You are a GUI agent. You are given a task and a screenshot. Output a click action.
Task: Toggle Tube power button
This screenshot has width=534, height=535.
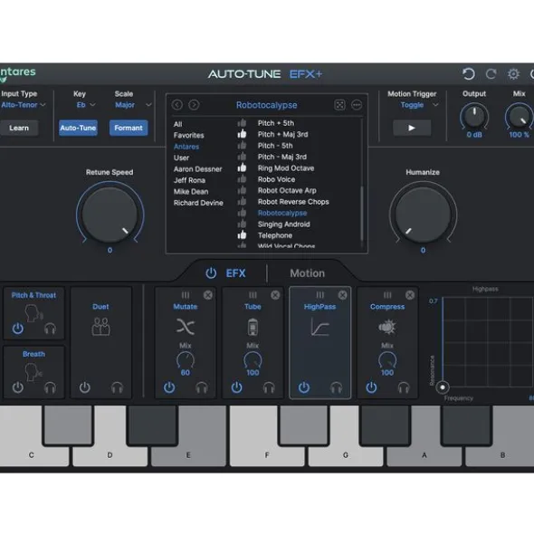click(236, 387)
